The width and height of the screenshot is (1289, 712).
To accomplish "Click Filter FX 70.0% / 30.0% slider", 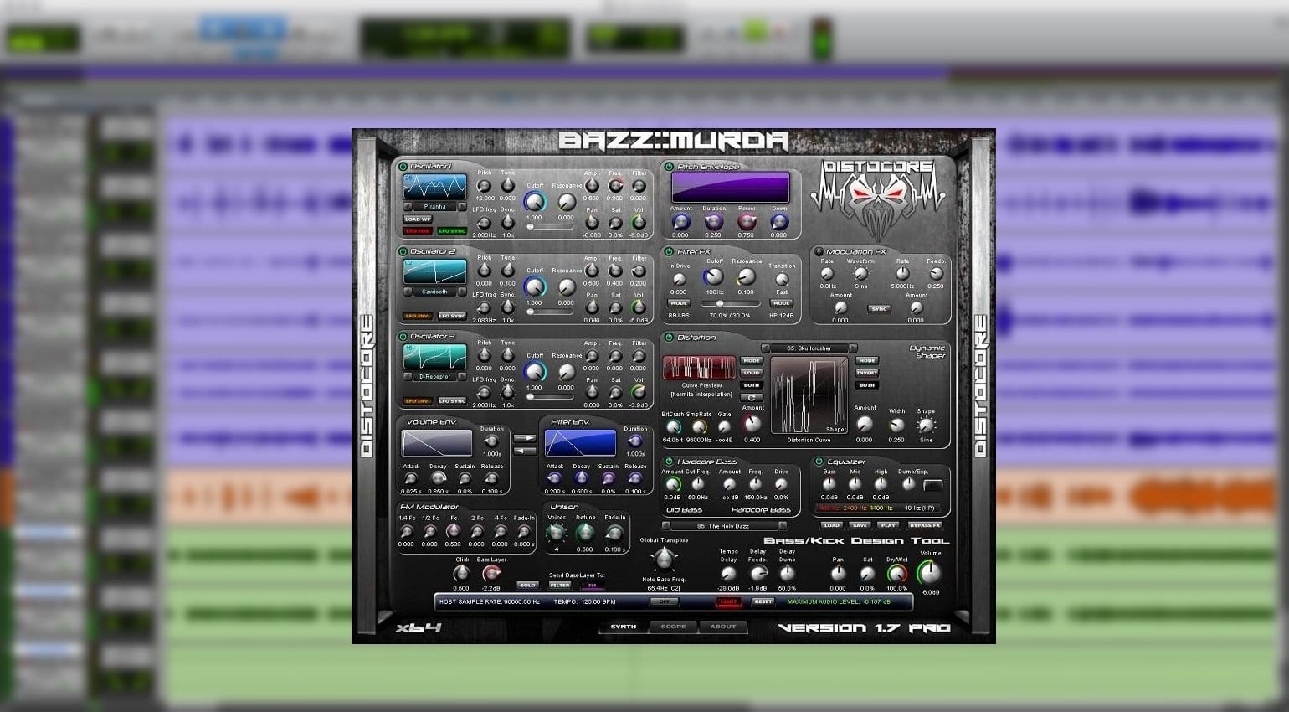I will 730,303.
